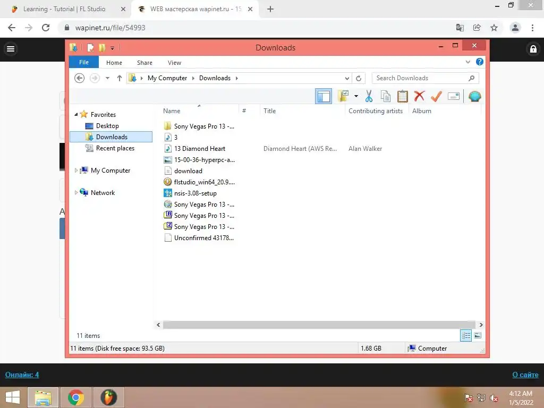Select the file named download
The width and height of the screenshot is (544, 408).
click(x=183, y=171)
